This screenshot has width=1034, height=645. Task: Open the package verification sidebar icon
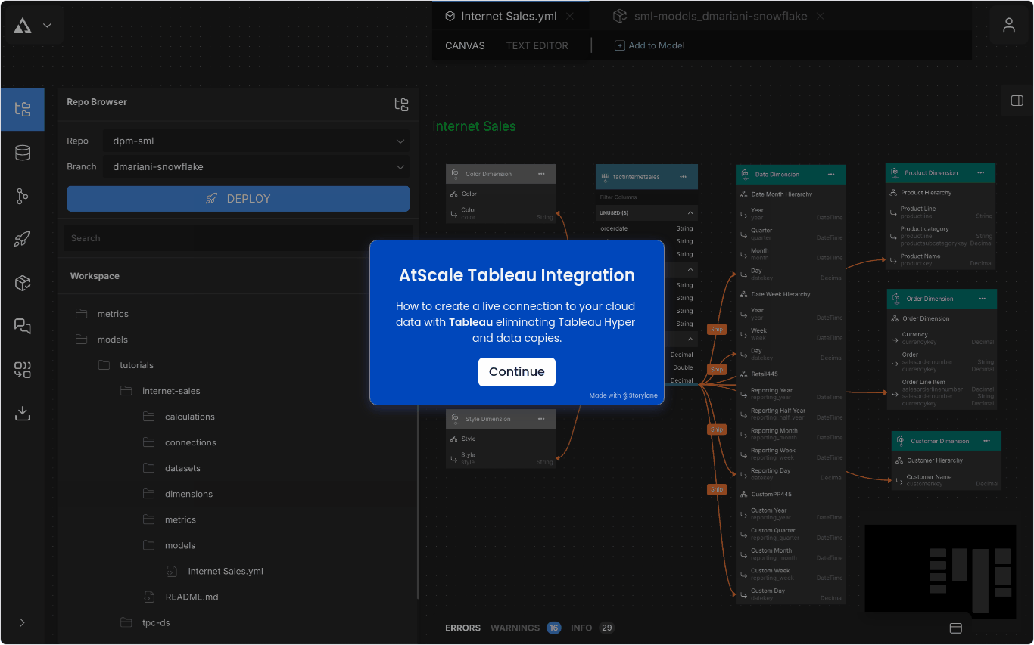coord(23,282)
